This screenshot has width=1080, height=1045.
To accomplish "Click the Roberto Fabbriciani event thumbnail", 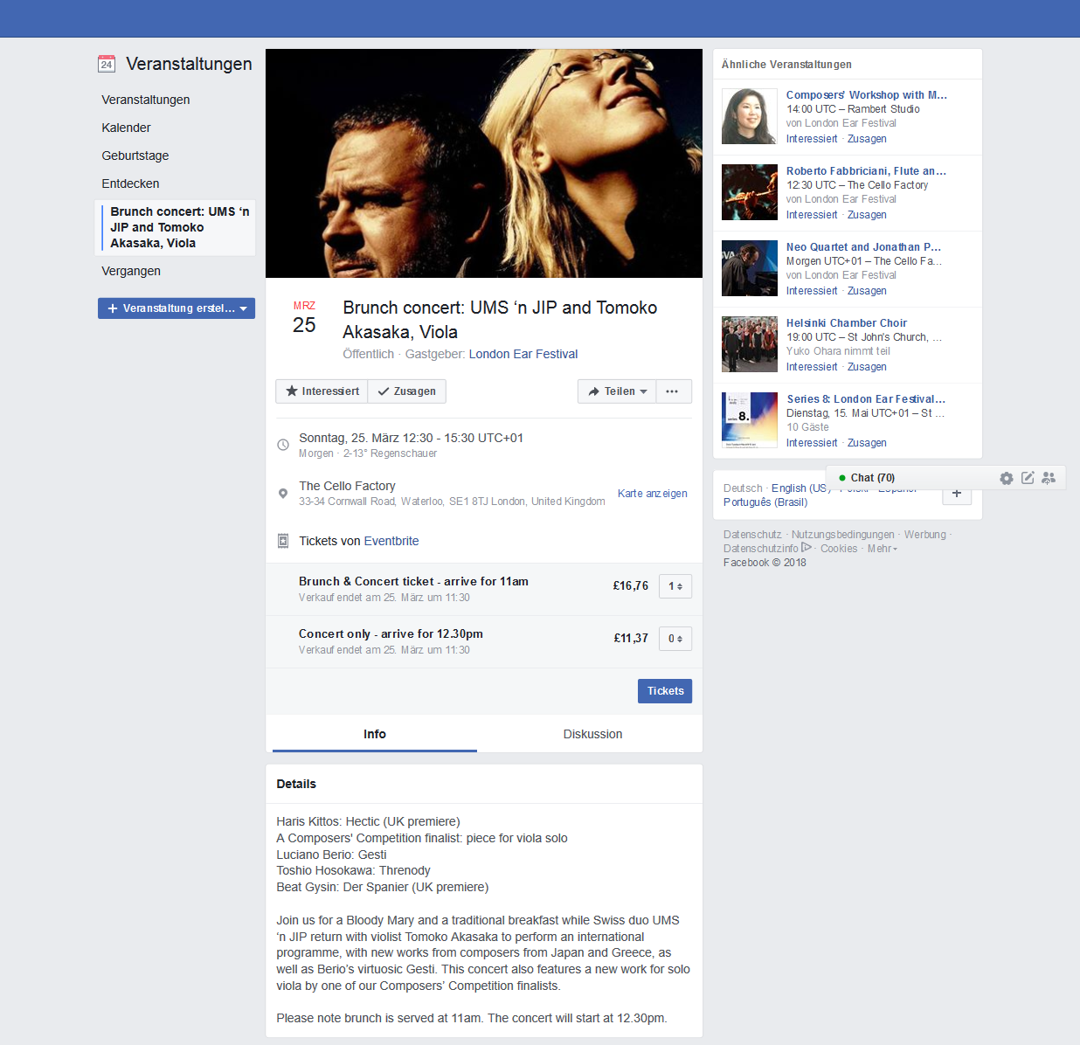I will click(x=750, y=192).
